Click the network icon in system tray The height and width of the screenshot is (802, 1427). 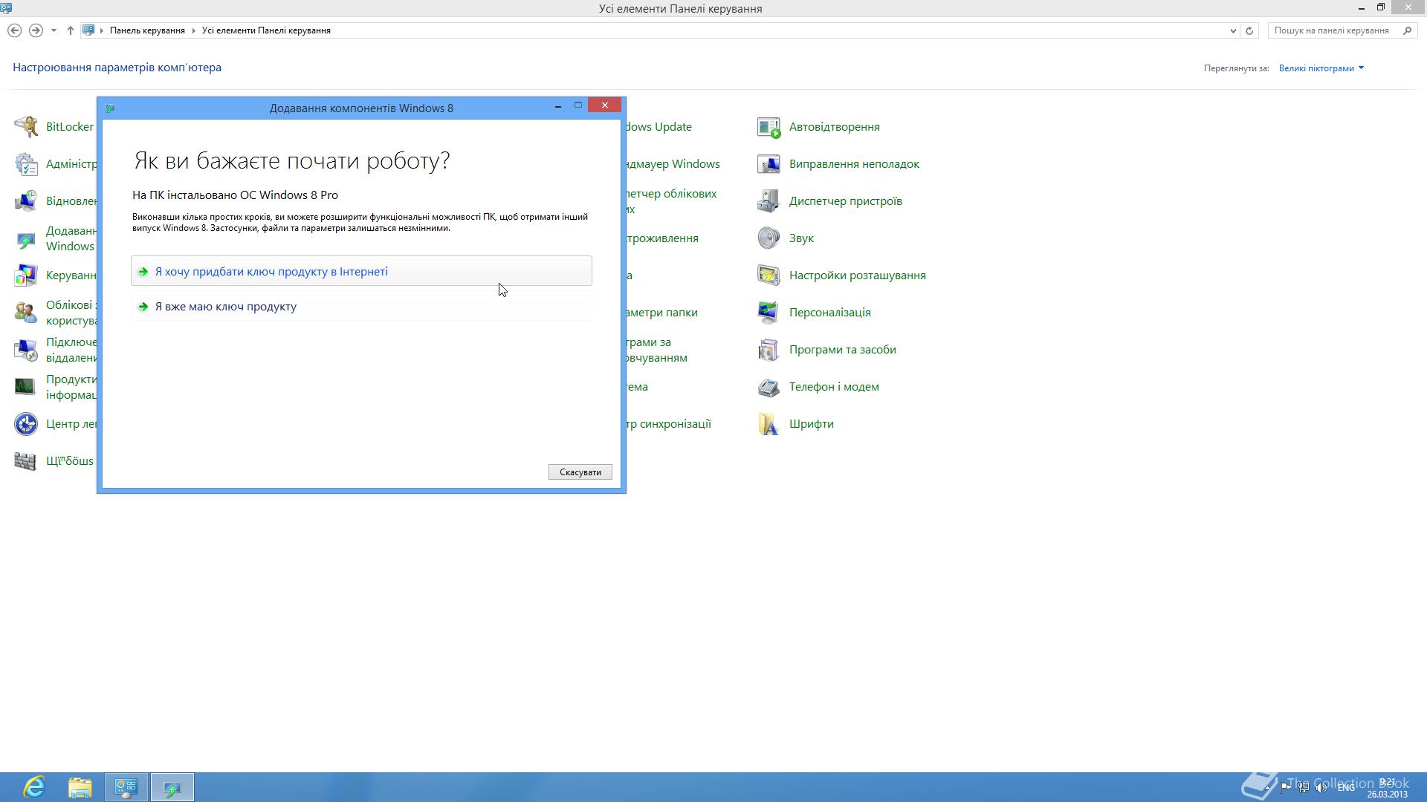coord(1303,788)
